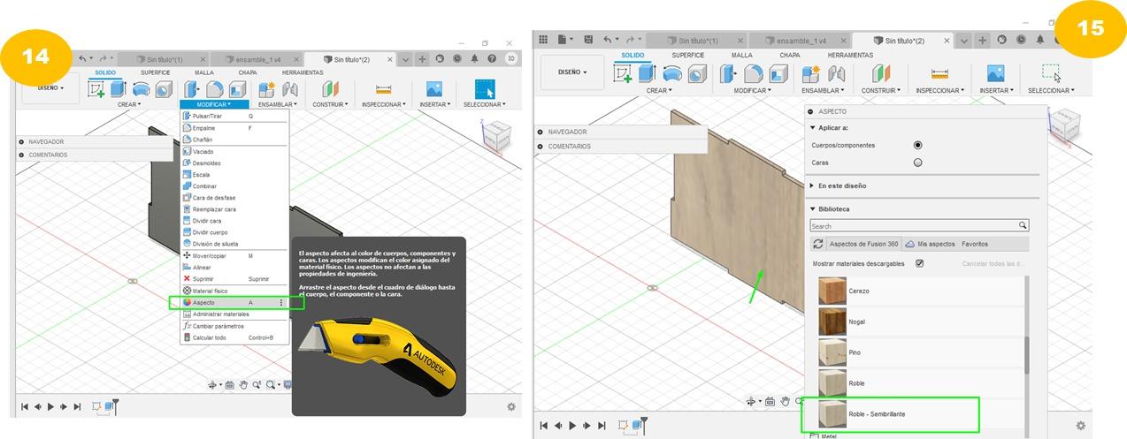Click Extrude icon in right window toolbar
The image size is (1127, 439).
pos(648,74)
